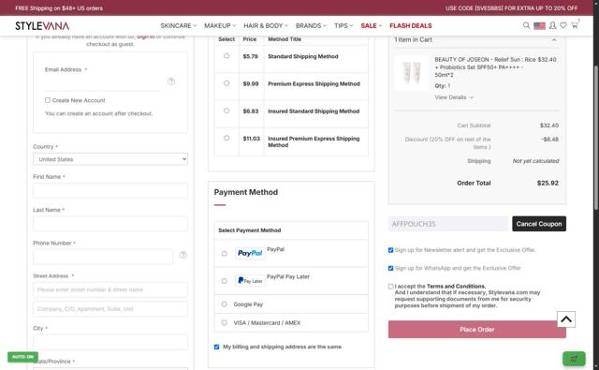
Task: Choose PayPal as payment method
Action: pyautogui.click(x=225, y=254)
